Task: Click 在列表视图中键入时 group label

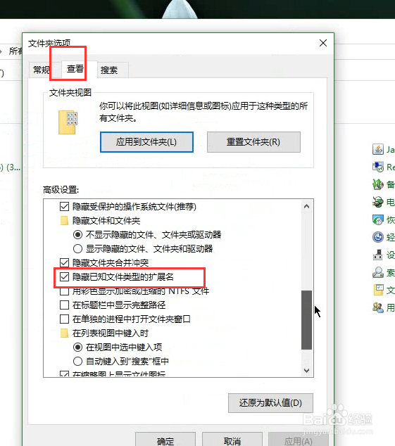Action: (111, 333)
